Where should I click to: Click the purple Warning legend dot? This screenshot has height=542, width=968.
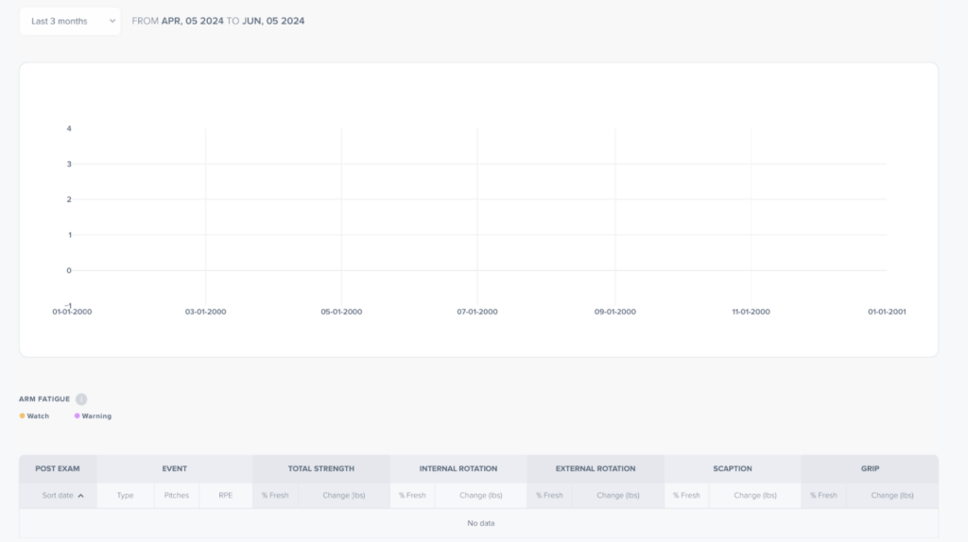78,415
